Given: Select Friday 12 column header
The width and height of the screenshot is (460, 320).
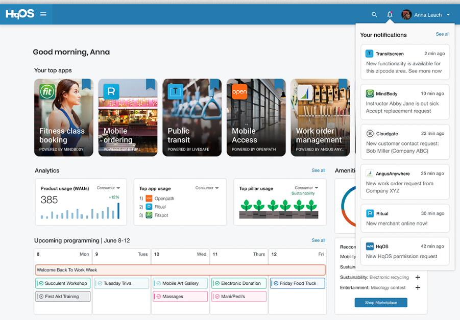Looking at the screenshot, I should pos(298,254).
